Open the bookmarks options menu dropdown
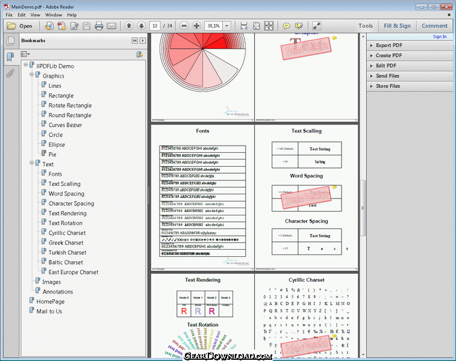The width and height of the screenshot is (456, 361). pos(25,54)
